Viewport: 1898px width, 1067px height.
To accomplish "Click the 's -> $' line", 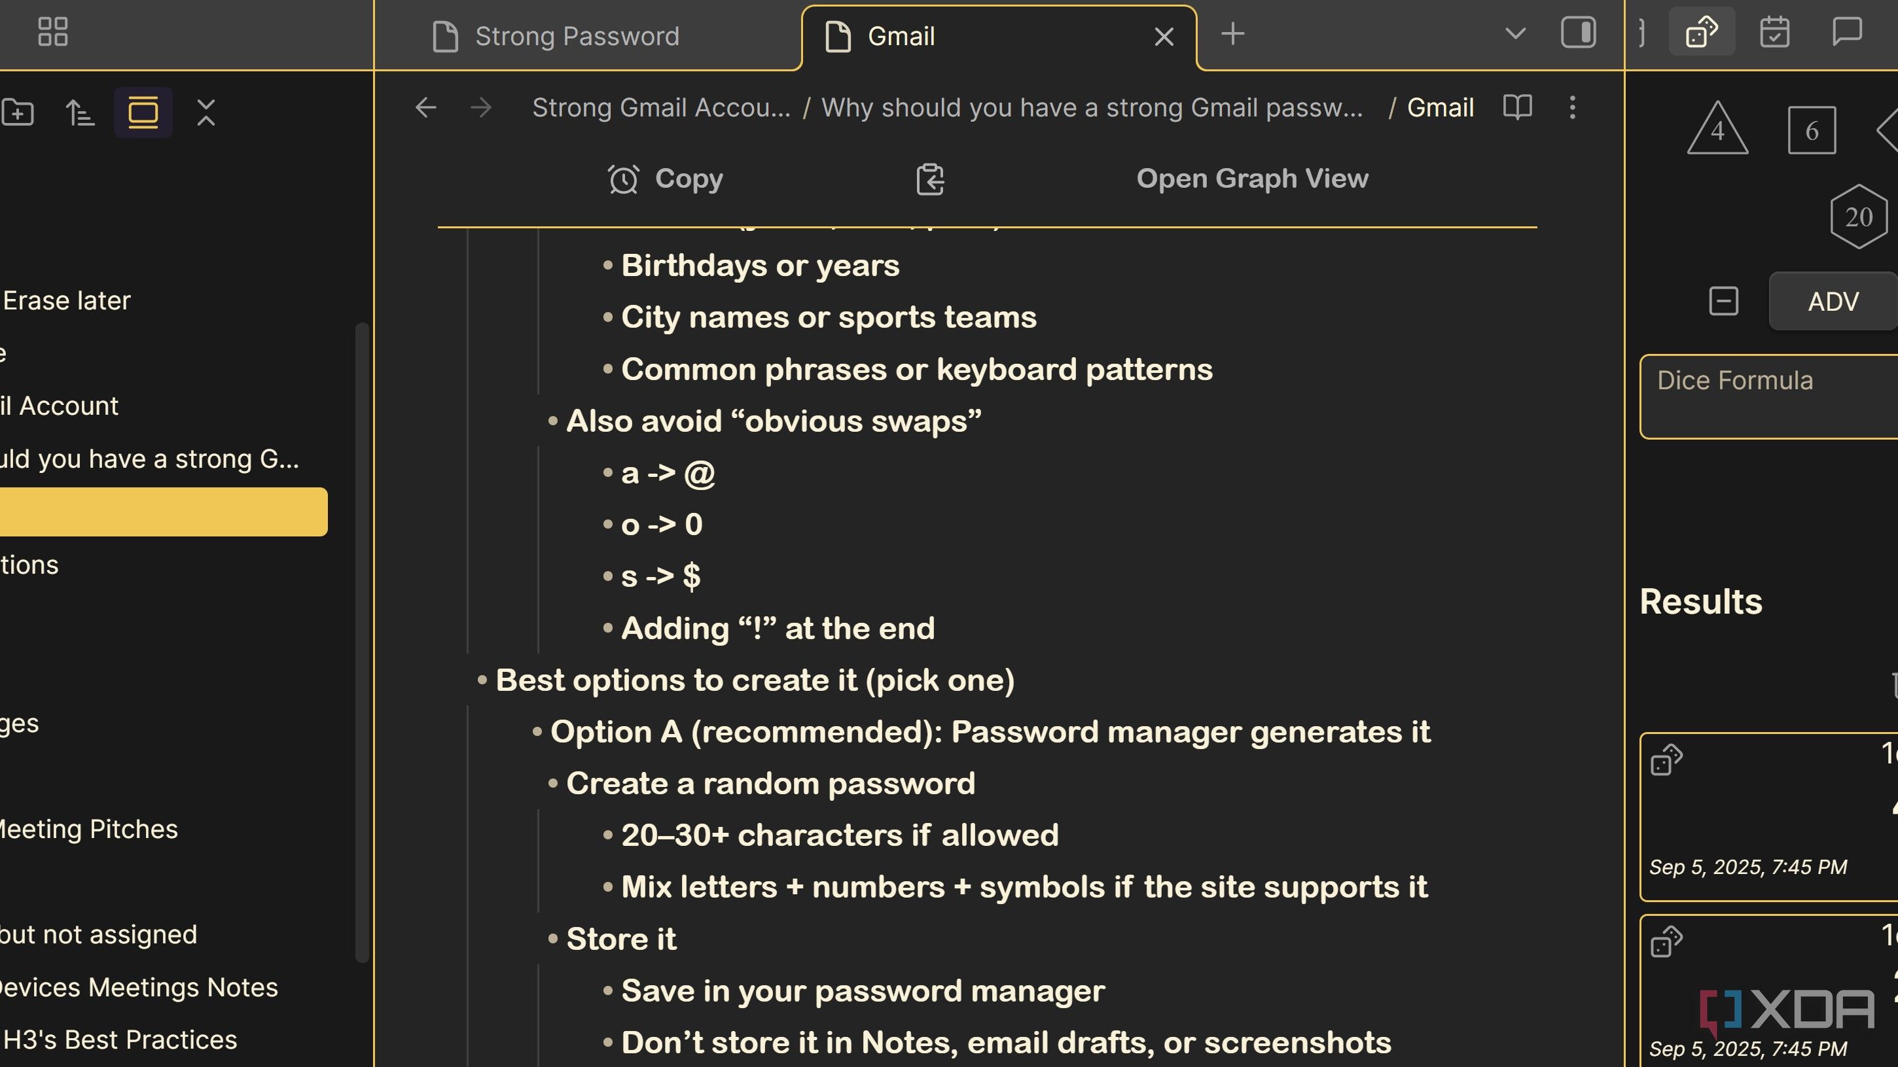I will tap(661, 576).
